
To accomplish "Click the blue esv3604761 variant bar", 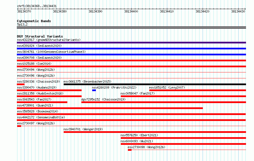I will click(131, 55).
